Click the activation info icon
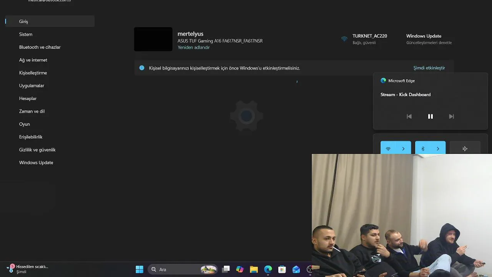This screenshot has width=492, height=277. click(x=142, y=68)
